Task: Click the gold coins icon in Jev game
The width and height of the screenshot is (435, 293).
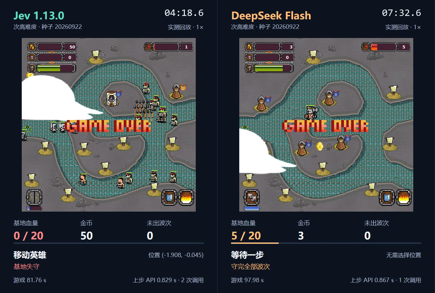Action: (32, 47)
